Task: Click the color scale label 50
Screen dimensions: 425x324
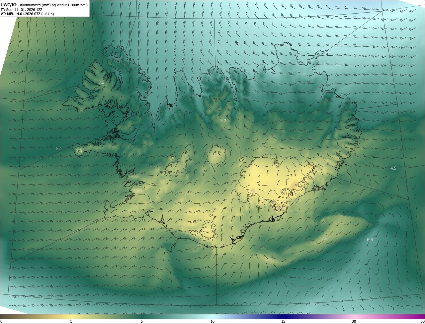Action: pyautogui.click(x=422, y=321)
